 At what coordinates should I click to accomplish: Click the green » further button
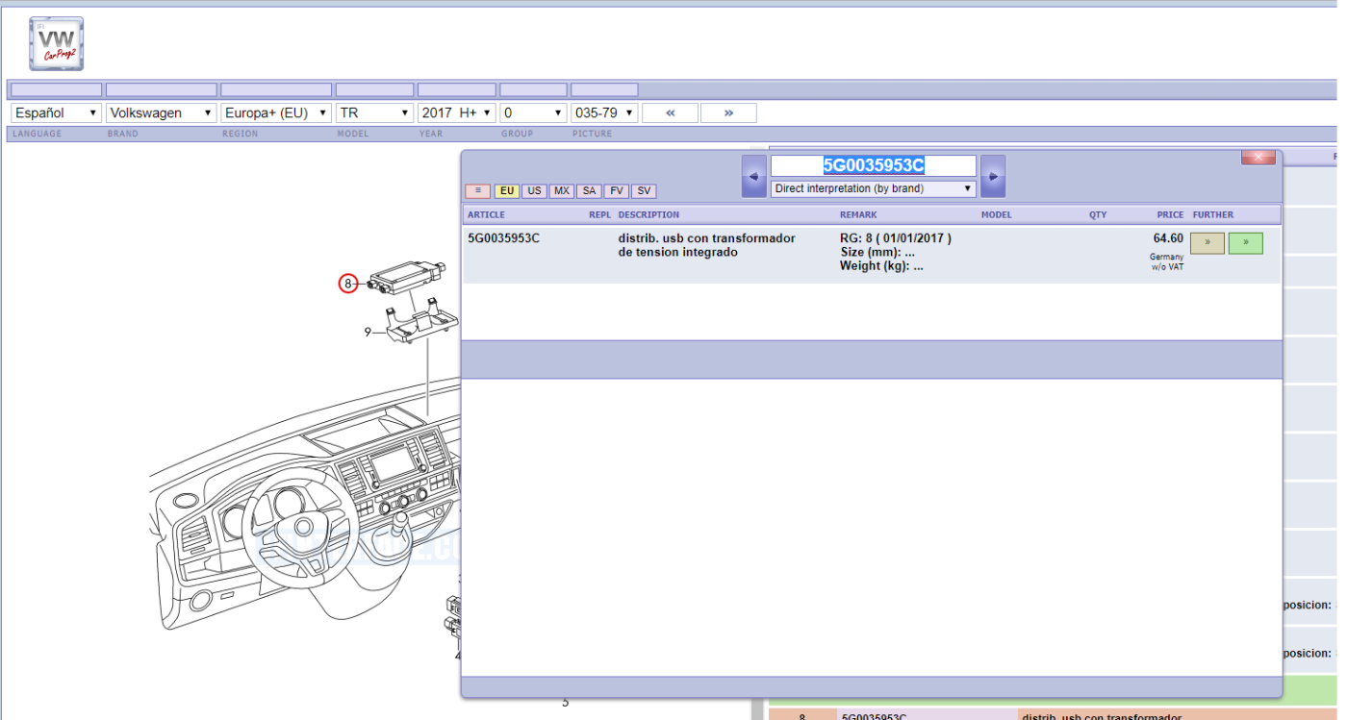1246,243
